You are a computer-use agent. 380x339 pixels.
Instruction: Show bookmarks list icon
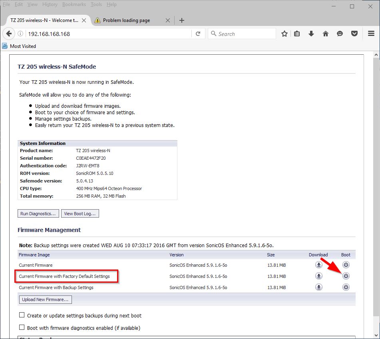pos(297,34)
